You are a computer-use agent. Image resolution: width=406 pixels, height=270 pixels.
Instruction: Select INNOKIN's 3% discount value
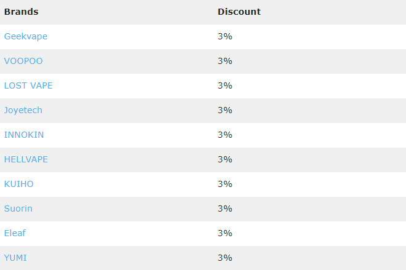(x=225, y=135)
